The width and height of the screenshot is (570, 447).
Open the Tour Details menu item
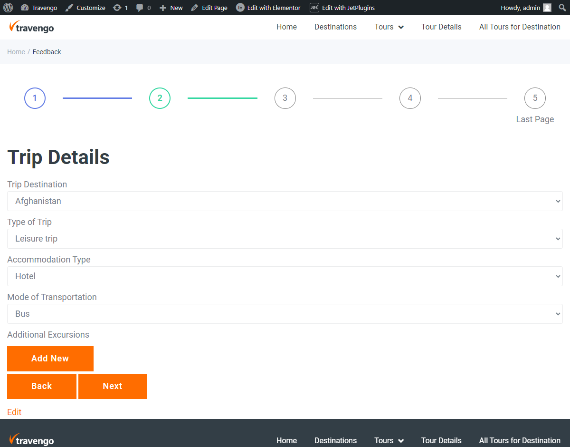(x=441, y=27)
